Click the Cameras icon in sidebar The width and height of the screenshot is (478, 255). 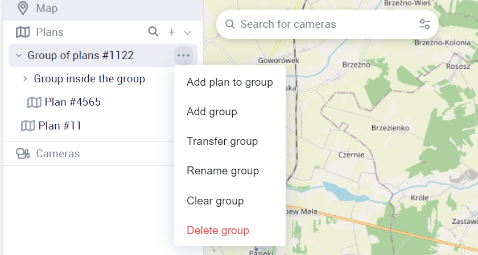tap(23, 153)
